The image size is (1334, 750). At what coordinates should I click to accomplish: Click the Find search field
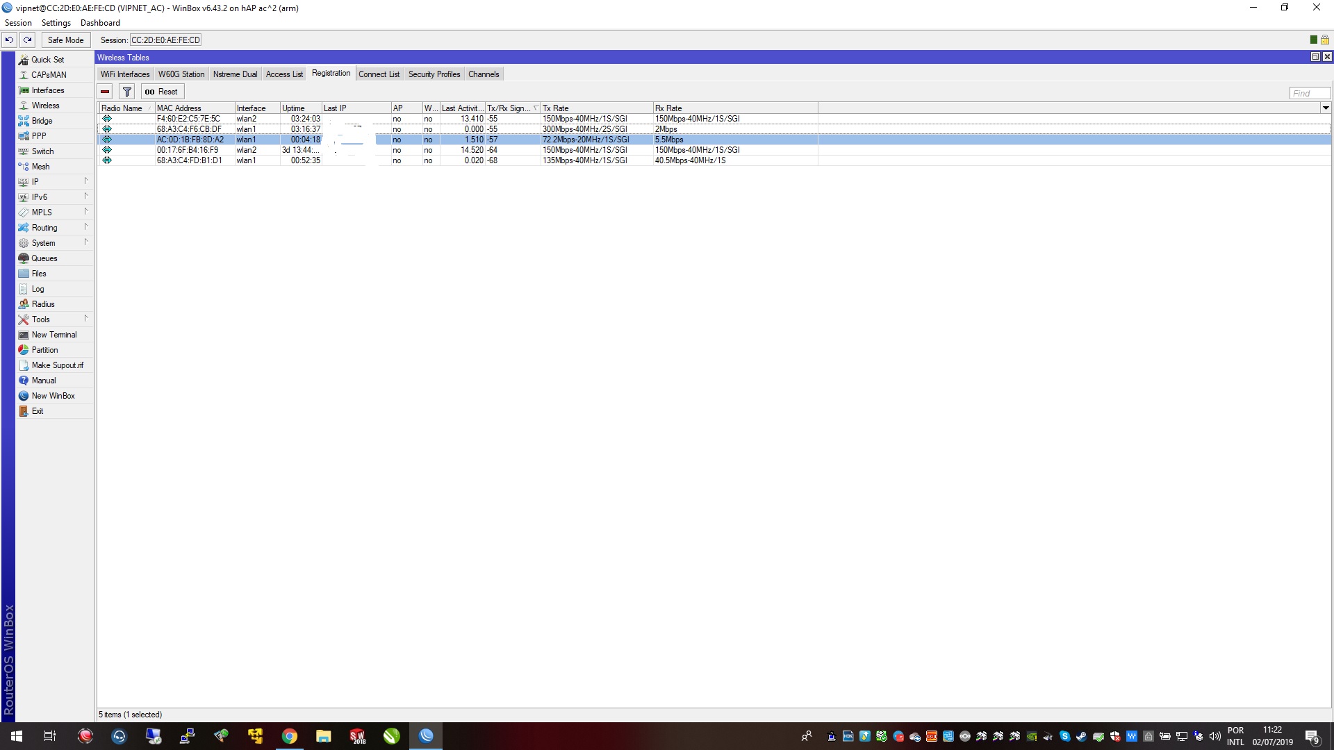(1309, 93)
